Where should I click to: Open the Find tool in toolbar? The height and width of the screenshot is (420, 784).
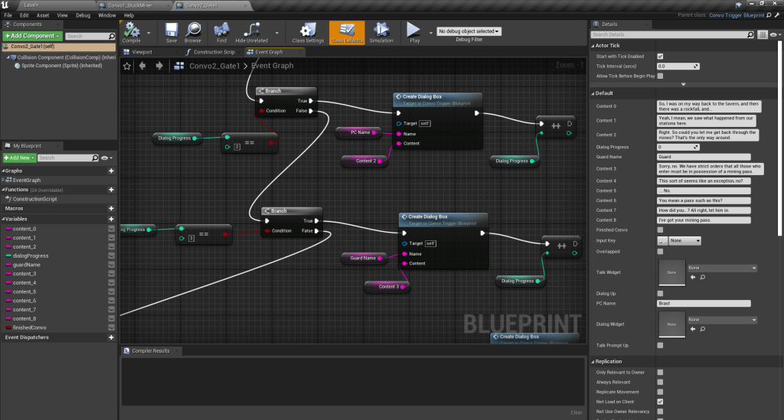221,31
